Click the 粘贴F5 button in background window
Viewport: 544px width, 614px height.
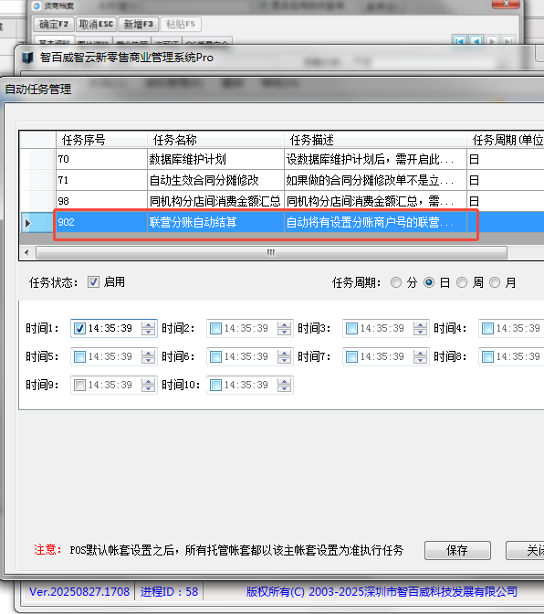(181, 25)
